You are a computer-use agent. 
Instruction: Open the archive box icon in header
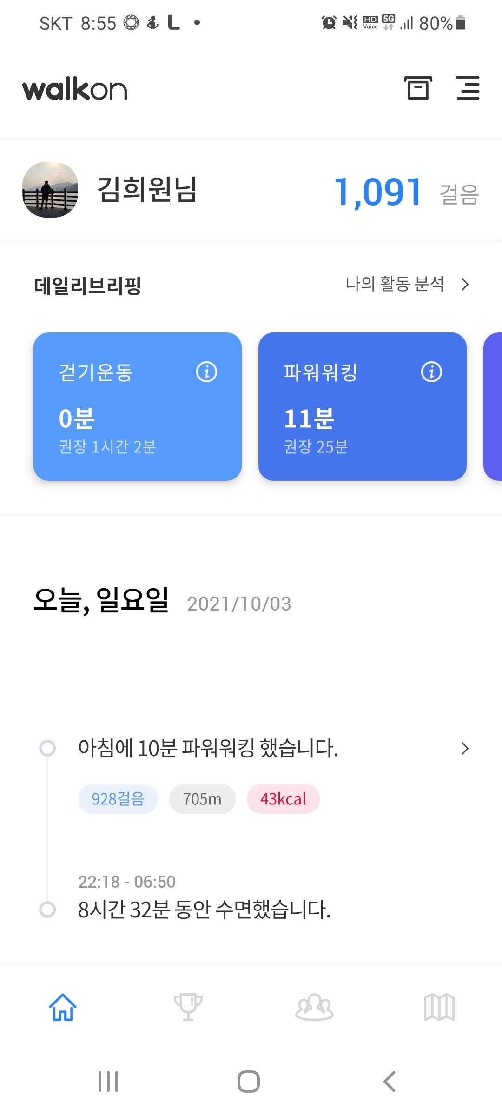pyautogui.click(x=417, y=88)
